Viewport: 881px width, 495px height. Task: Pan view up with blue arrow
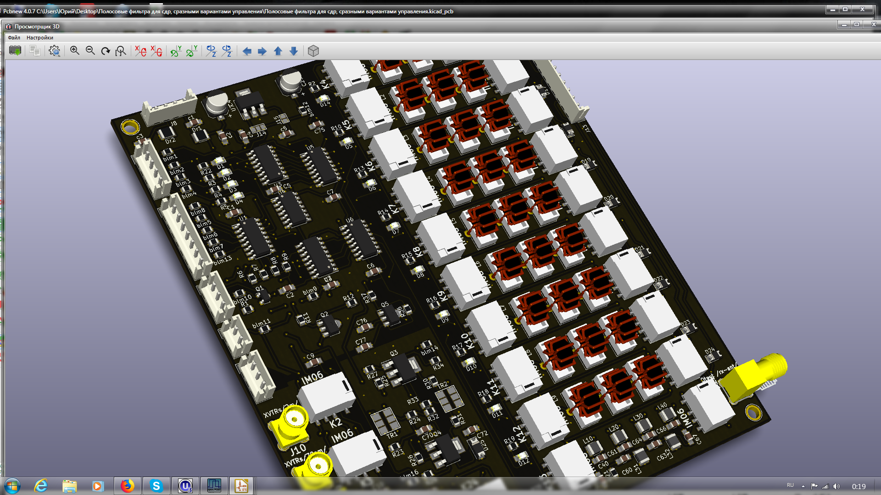(x=278, y=51)
